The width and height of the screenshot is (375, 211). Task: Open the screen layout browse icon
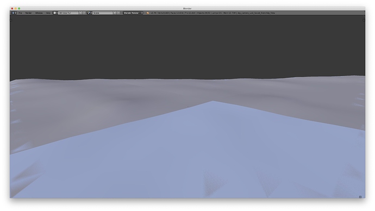click(55, 13)
